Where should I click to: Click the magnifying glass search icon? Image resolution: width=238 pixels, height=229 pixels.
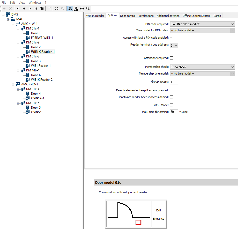[88, 9]
